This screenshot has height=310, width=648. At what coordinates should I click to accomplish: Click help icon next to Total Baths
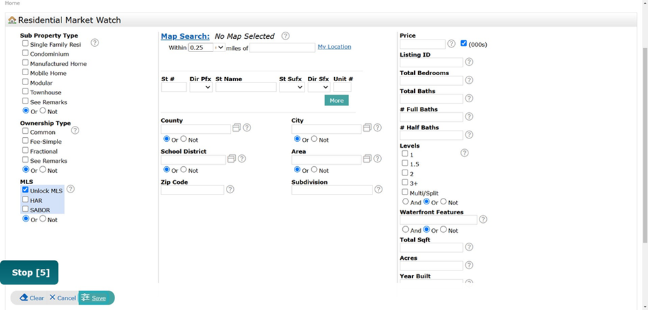coord(469,98)
